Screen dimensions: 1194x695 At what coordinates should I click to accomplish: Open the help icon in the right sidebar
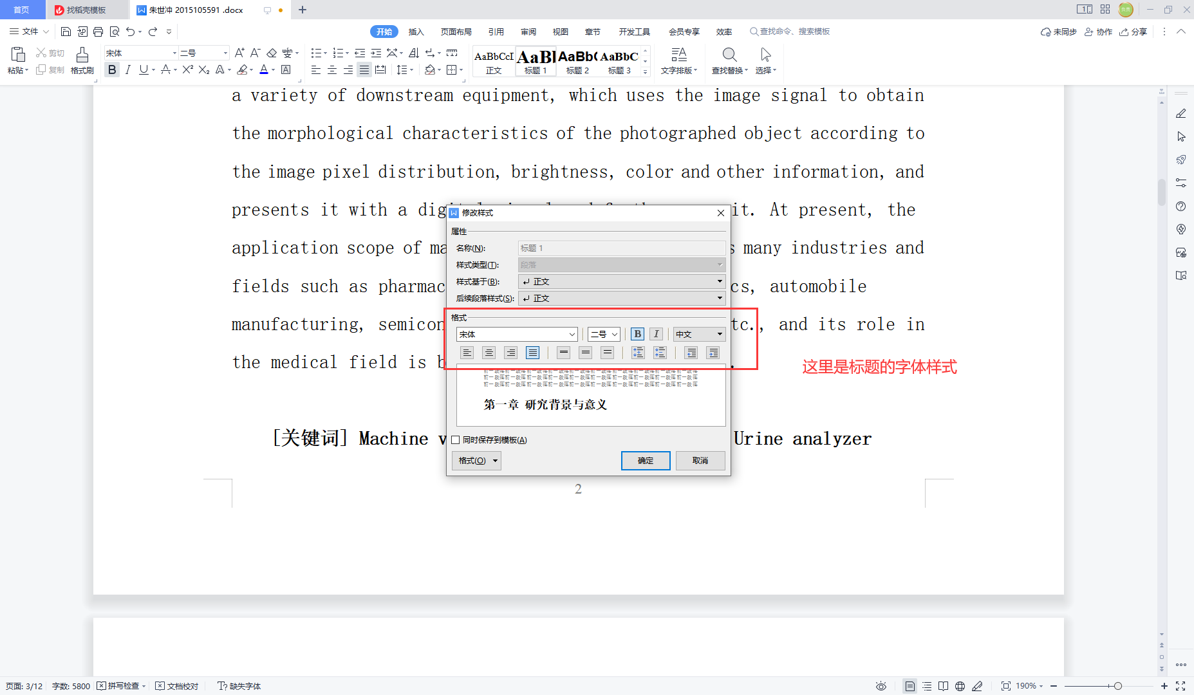click(x=1180, y=206)
